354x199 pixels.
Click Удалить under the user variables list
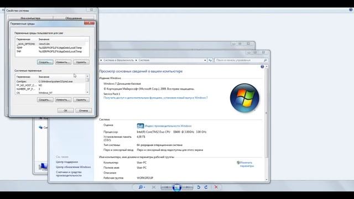tap(81, 62)
